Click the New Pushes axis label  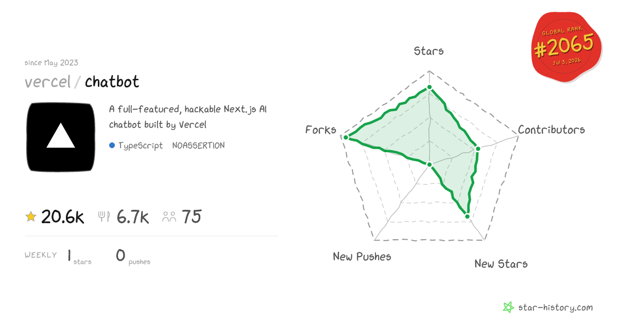pos(362,256)
